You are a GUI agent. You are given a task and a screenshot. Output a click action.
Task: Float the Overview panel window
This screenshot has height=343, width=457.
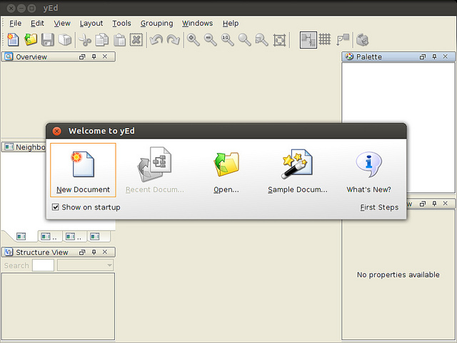pyautogui.click(x=82, y=57)
